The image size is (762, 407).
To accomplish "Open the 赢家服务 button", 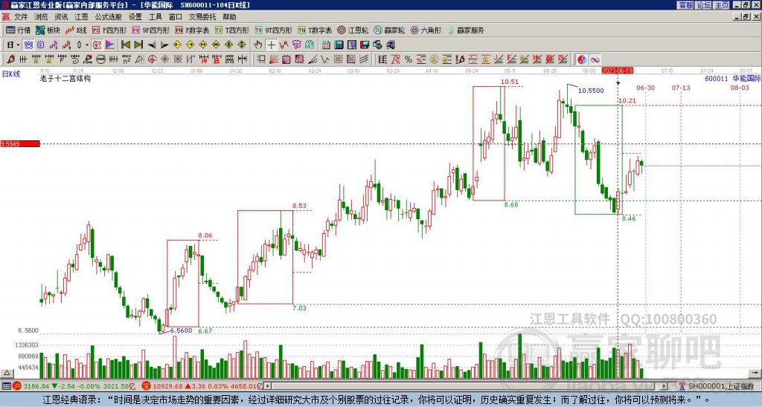I will tap(466, 30).
